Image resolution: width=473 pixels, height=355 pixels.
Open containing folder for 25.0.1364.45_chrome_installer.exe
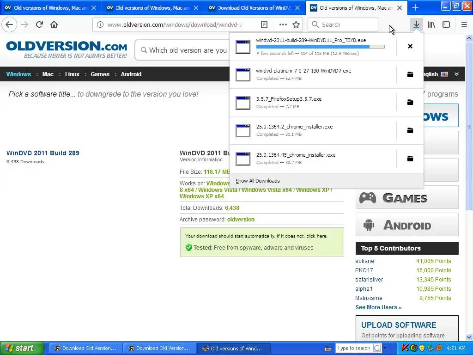tap(410, 159)
